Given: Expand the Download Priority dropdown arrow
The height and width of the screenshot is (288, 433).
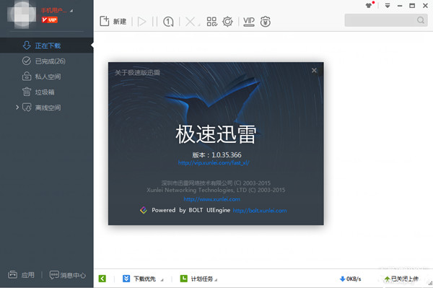Looking at the screenshot, I should click(x=162, y=280).
